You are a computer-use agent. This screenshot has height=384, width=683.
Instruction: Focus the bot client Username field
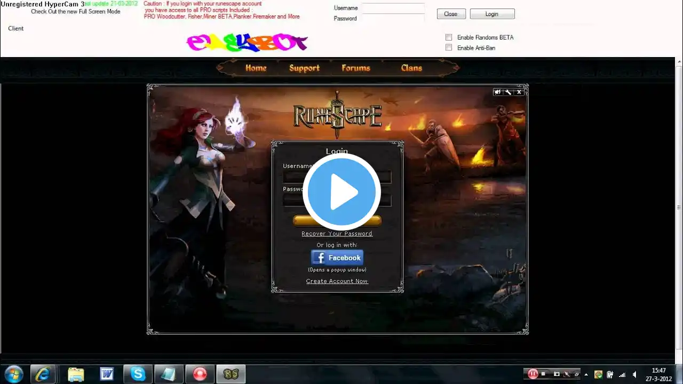(x=393, y=8)
